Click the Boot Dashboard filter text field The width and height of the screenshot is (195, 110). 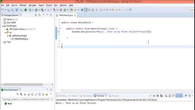[x=27, y=99]
